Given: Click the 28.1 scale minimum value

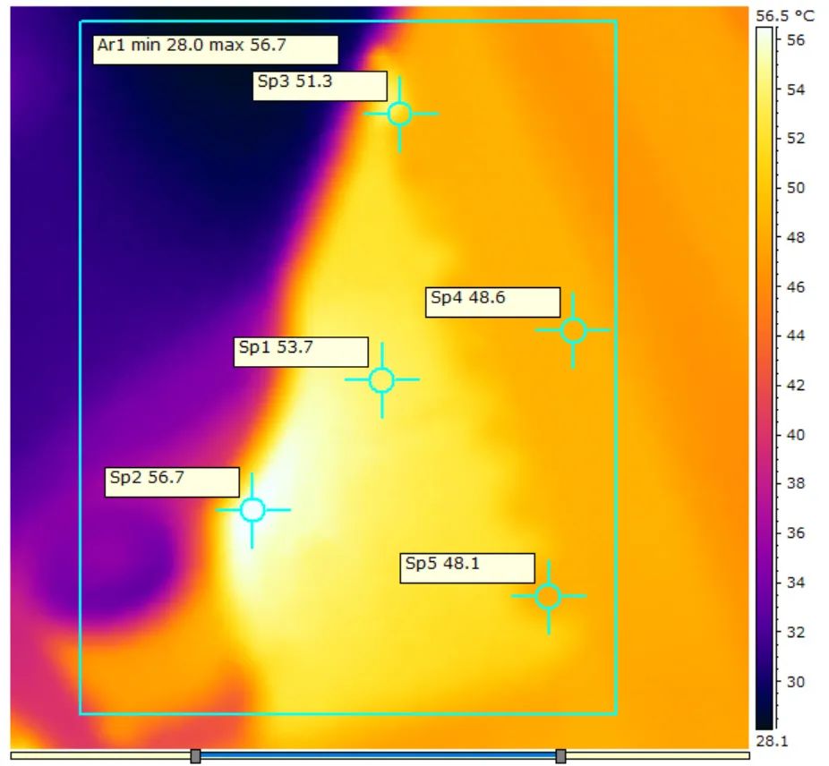Looking at the screenshot, I should click(772, 741).
